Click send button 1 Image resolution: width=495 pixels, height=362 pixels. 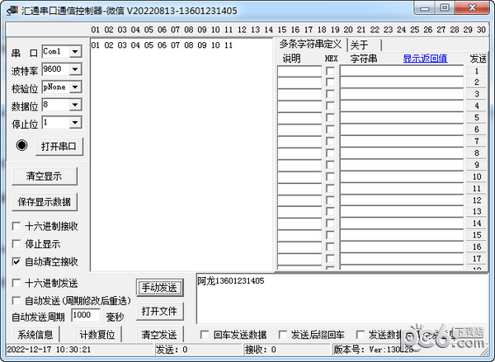476,71
